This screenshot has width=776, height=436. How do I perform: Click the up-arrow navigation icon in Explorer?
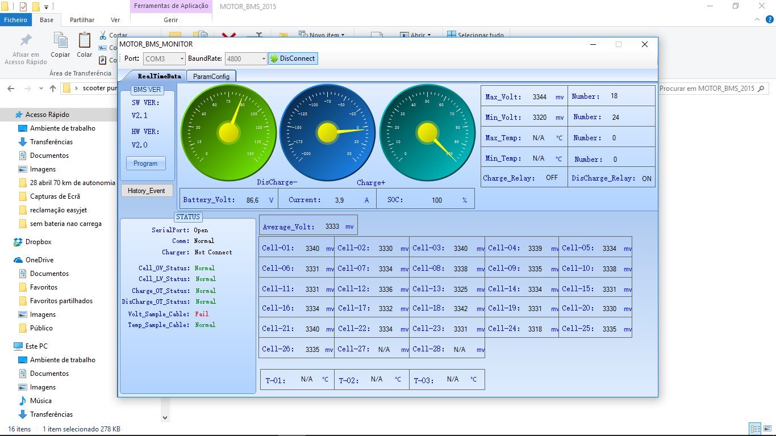click(53, 89)
